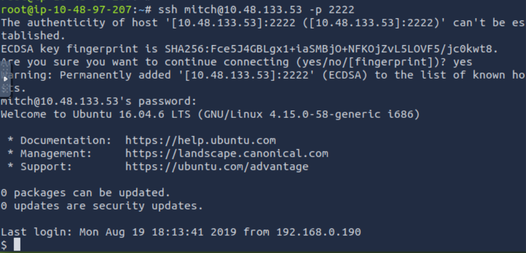526x253 pixels.
Task: Open the ubuntu.com/advantage support link
Action: click(x=216, y=166)
